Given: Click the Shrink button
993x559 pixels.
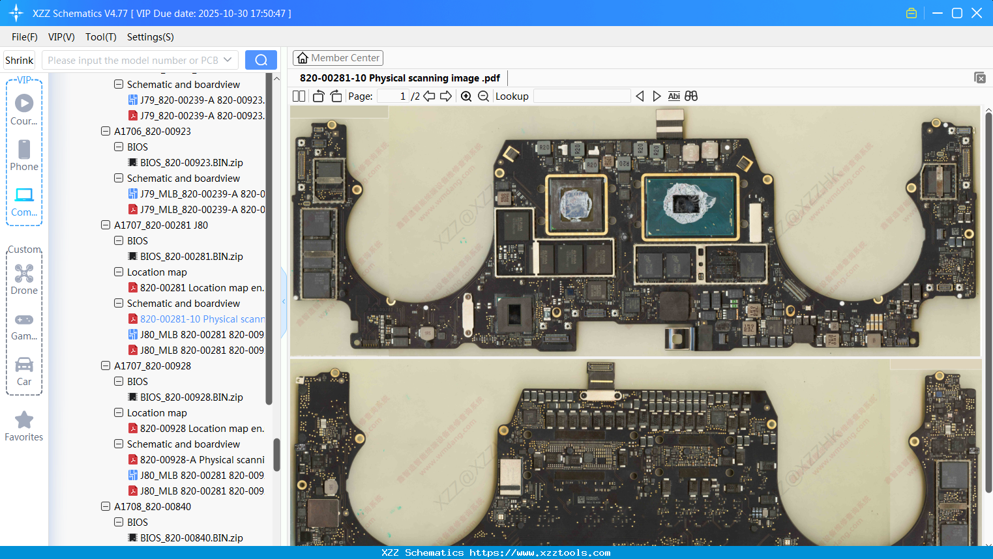Looking at the screenshot, I should click(x=20, y=60).
